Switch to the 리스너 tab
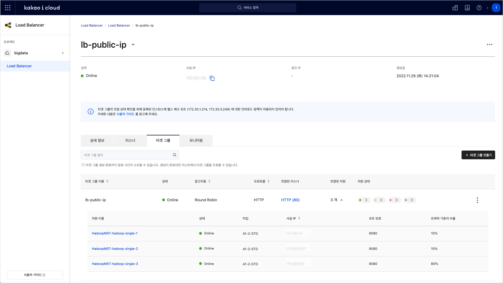 click(130, 141)
